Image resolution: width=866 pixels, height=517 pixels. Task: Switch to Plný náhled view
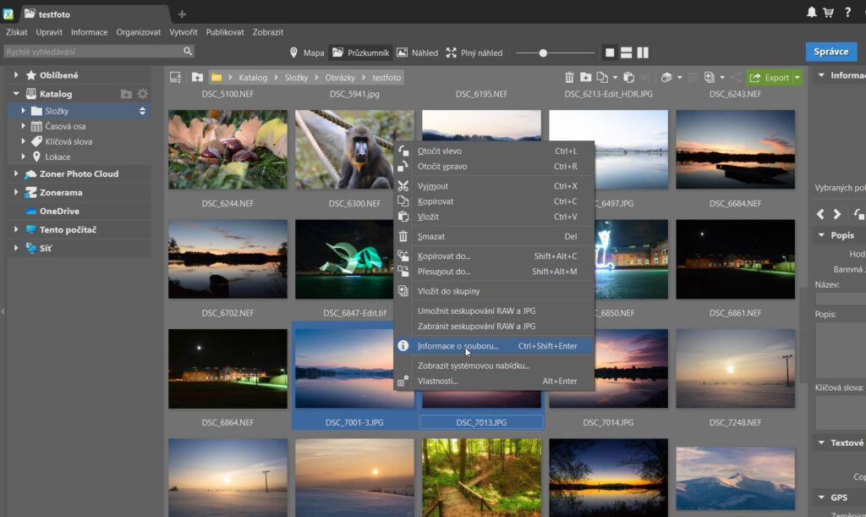474,52
